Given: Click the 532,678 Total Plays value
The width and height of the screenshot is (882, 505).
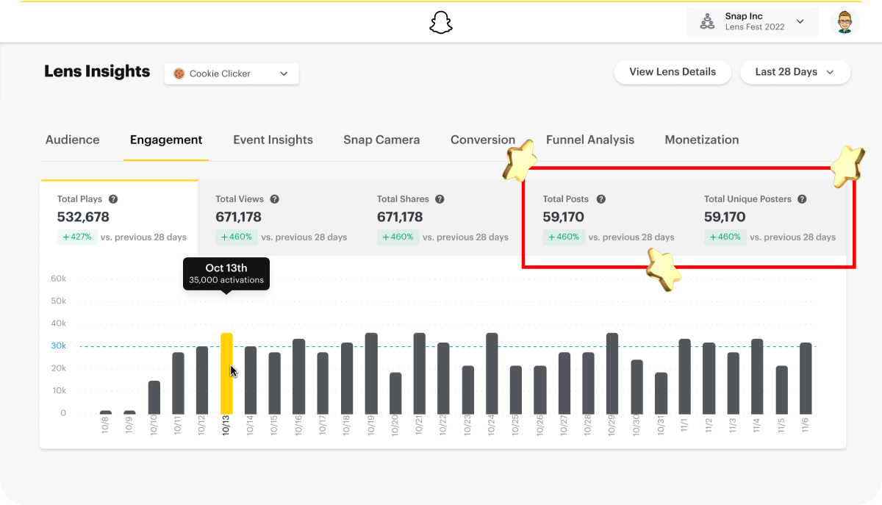Looking at the screenshot, I should click(83, 217).
